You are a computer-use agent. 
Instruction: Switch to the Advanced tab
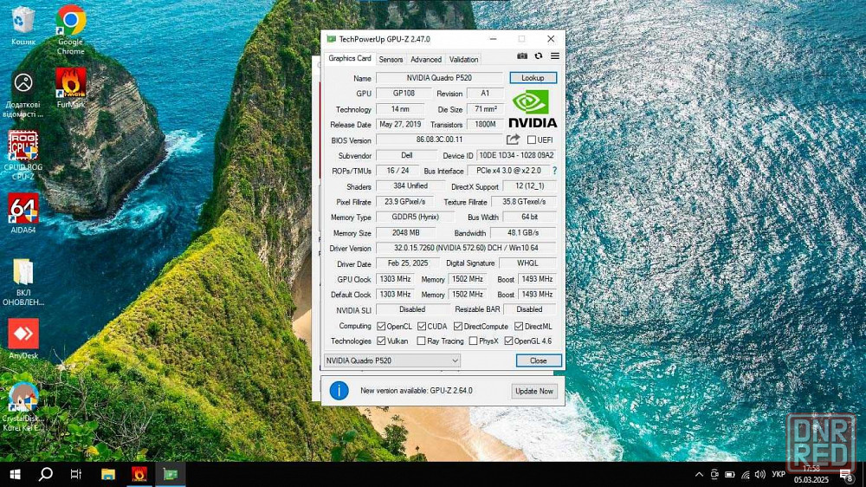tap(426, 59)
